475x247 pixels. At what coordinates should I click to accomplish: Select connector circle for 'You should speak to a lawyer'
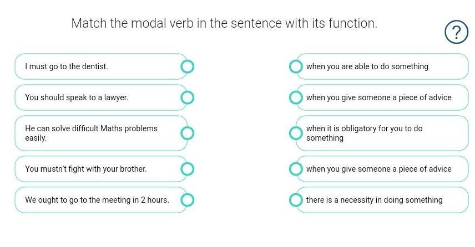pos(187,97)
